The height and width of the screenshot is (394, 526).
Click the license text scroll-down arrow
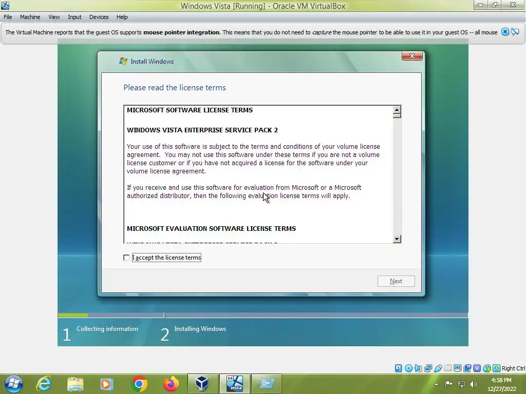pyautogui.click(x=397, y=239)
